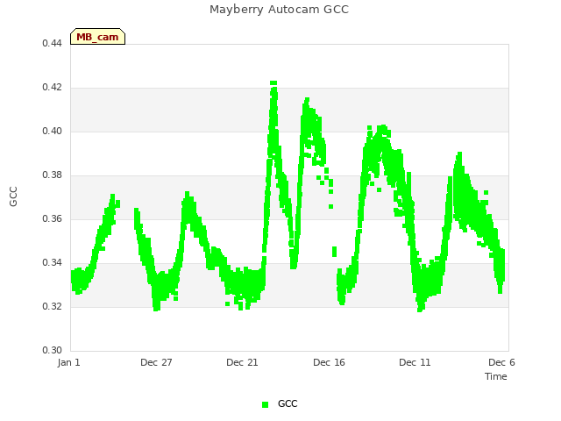Viewport: 561px width, 421px height.
Task: Click the 0.44 y-axis value
Action: [53, 43]
